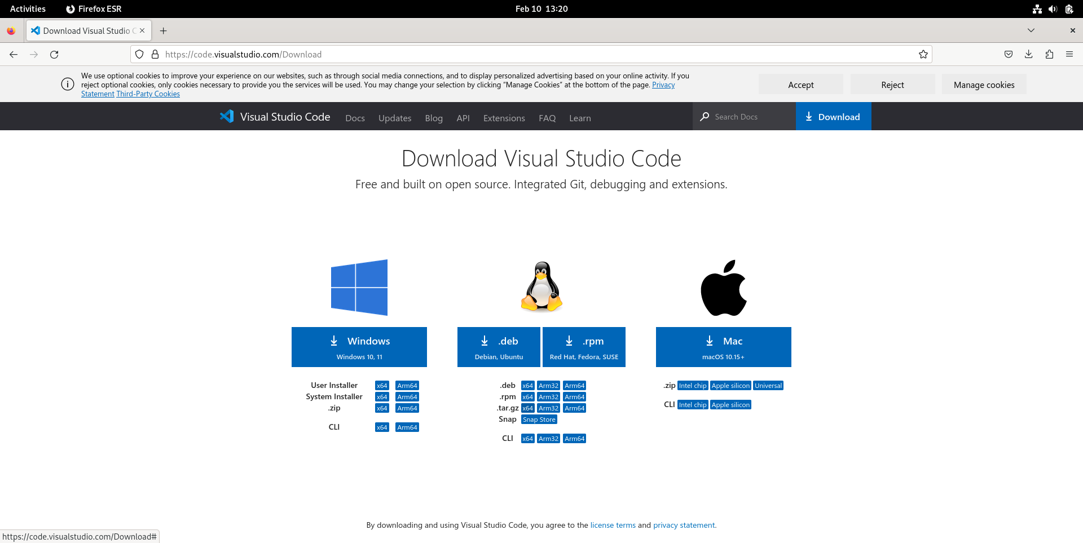The image size is (1083, 543).
Task: Open Firefox downloads panel icon
Action: (1029, 54)
